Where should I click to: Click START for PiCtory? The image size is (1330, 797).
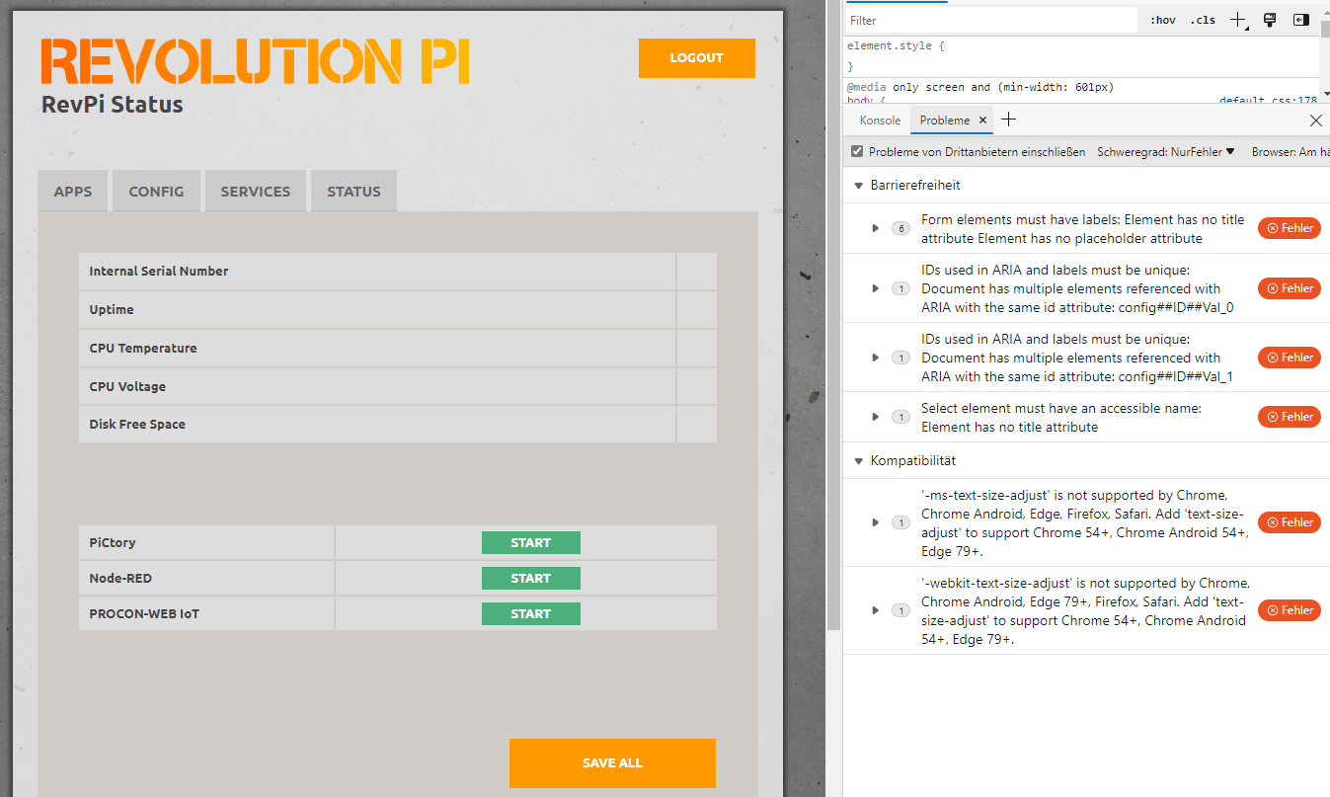coord(531,543)
